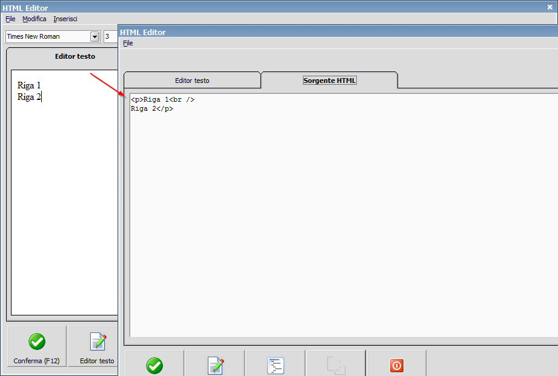The image size is (558, 376).
Task: Click Conferma (F12) in the back window
Action: tap(36, 346)
